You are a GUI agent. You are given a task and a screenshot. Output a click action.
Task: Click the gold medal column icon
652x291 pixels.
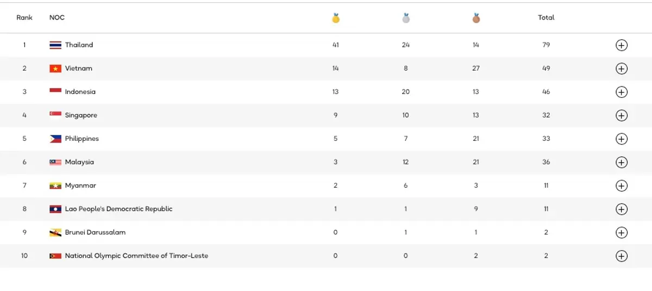point(336,18)
